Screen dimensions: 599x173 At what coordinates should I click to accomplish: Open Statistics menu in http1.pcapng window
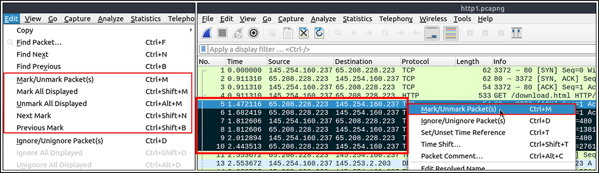click(358, 19)
